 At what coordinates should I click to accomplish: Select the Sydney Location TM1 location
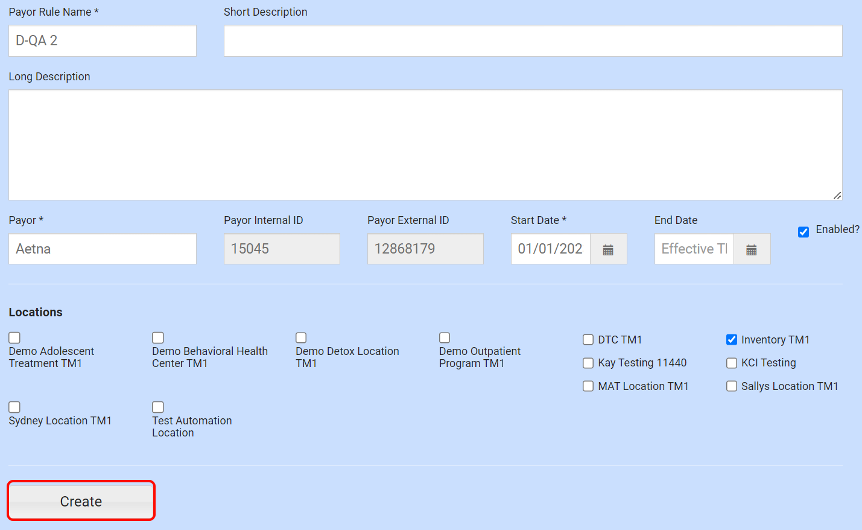[x=14, y=407]
